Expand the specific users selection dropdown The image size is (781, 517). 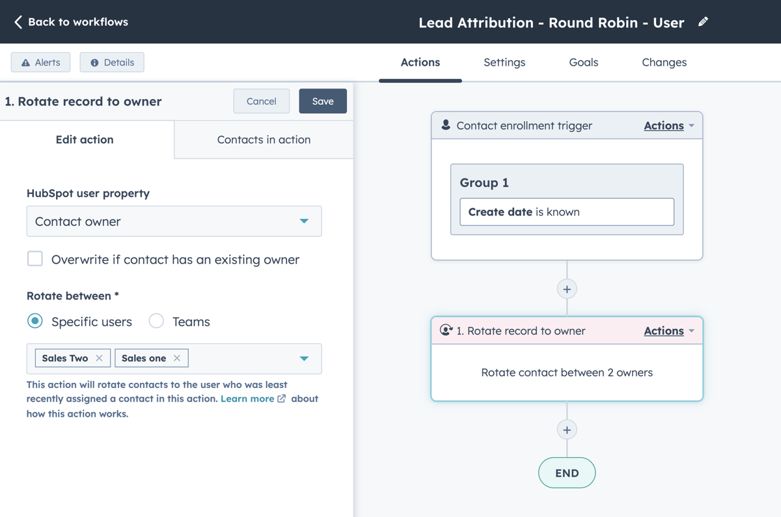(303, 358)
